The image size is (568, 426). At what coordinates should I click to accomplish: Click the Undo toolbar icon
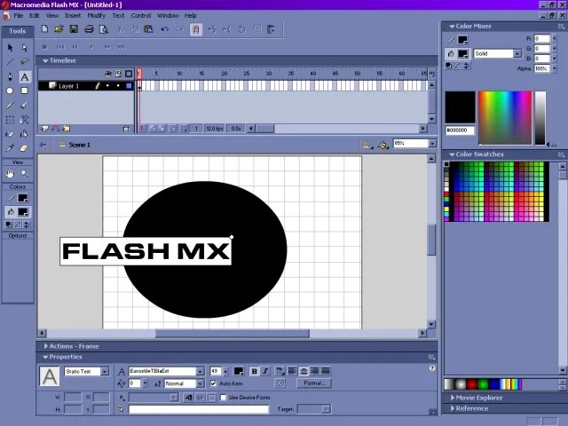(x=165, y=29)
